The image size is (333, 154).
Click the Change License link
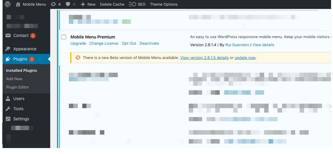(104, 43)
